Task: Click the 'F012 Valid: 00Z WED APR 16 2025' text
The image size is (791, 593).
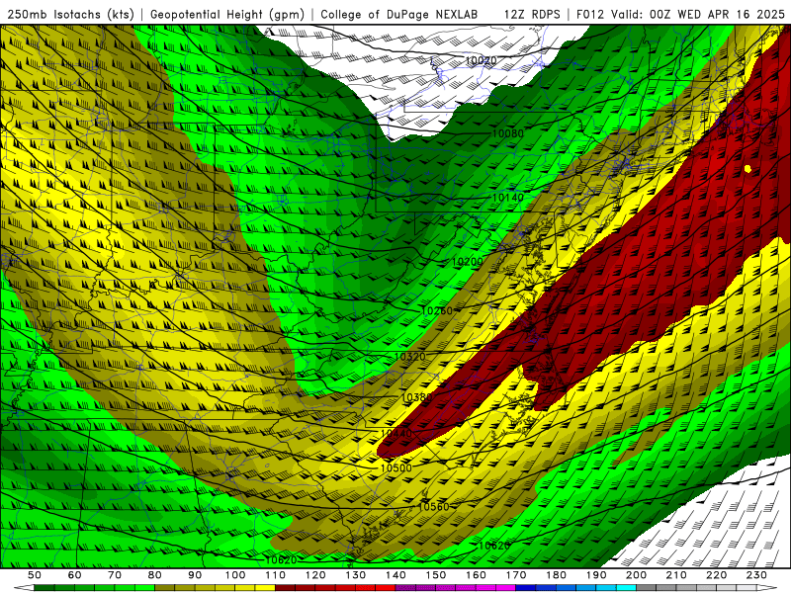Action: pos(680,15)
